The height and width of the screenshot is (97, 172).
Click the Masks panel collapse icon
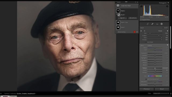pos(138,2)
